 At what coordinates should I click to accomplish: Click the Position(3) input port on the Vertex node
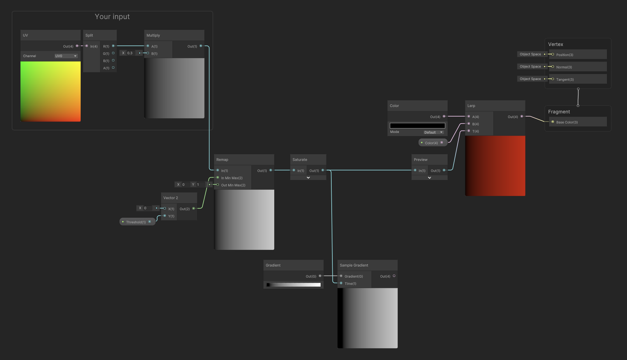[552, 54]
